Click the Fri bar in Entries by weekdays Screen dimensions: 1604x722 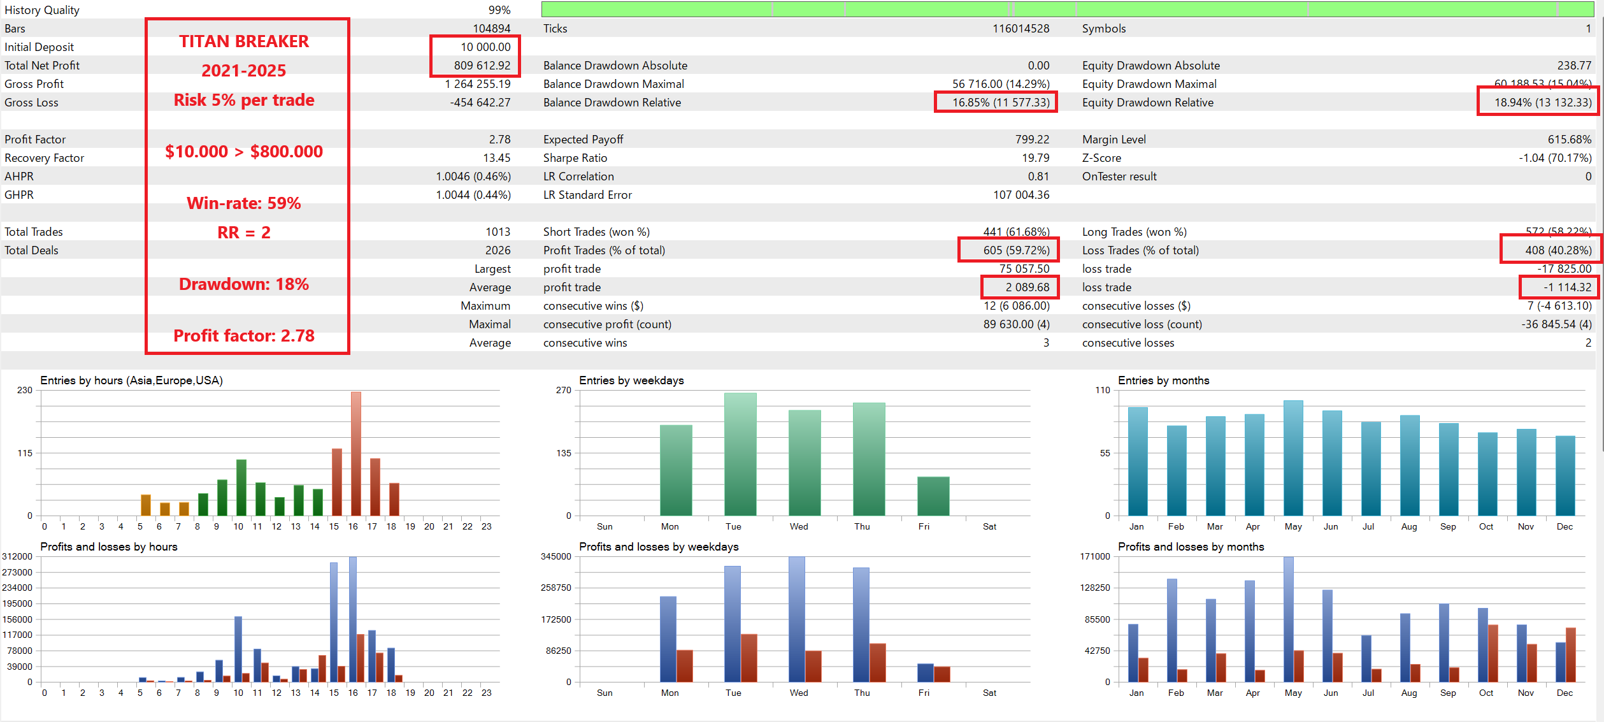[933, 496]
